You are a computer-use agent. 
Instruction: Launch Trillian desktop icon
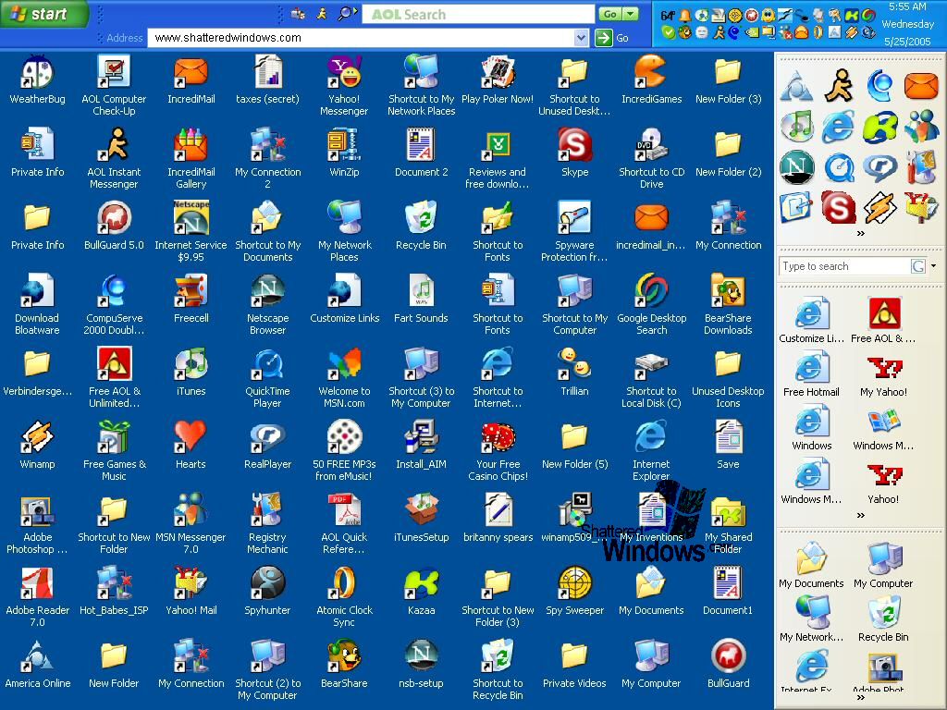pos(574,372)
